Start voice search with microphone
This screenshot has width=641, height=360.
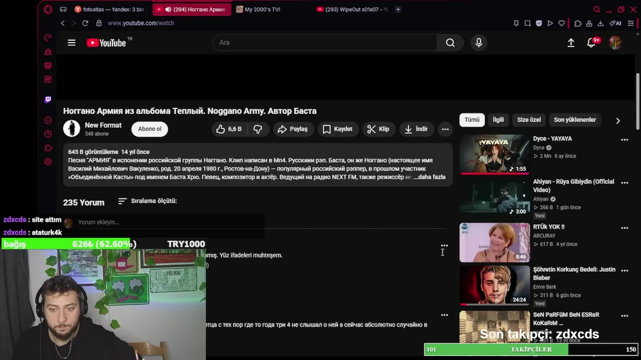pos(479,42)
